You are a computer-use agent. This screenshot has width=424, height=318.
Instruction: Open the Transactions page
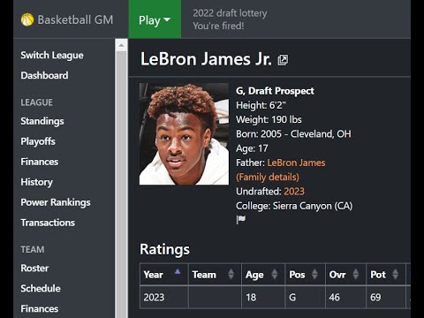click(48, 223)
